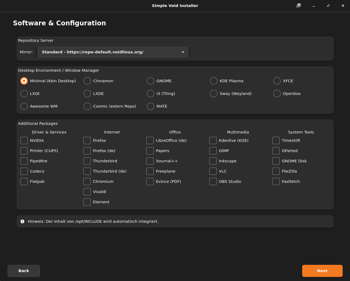
Task: Check the PipeWire package
Action: (x=24, y=161)
